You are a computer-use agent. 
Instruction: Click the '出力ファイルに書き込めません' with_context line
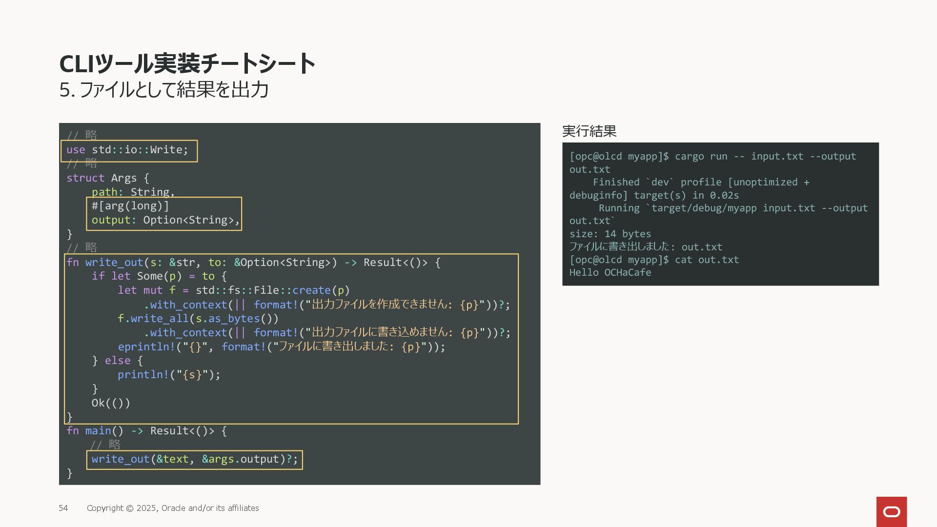(327, 332)
